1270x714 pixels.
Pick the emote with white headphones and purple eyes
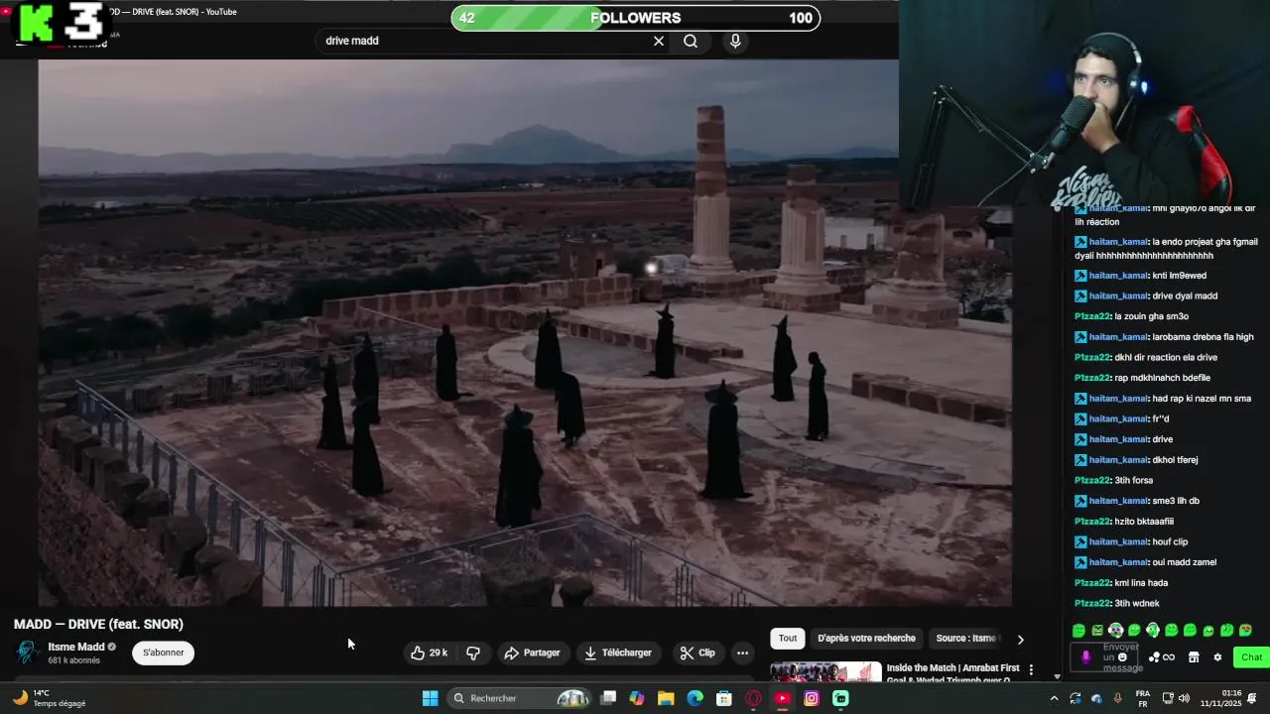[x=1115, y=630]
